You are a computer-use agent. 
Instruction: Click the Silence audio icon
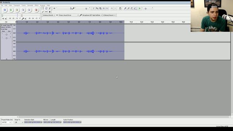coord(107,8)
